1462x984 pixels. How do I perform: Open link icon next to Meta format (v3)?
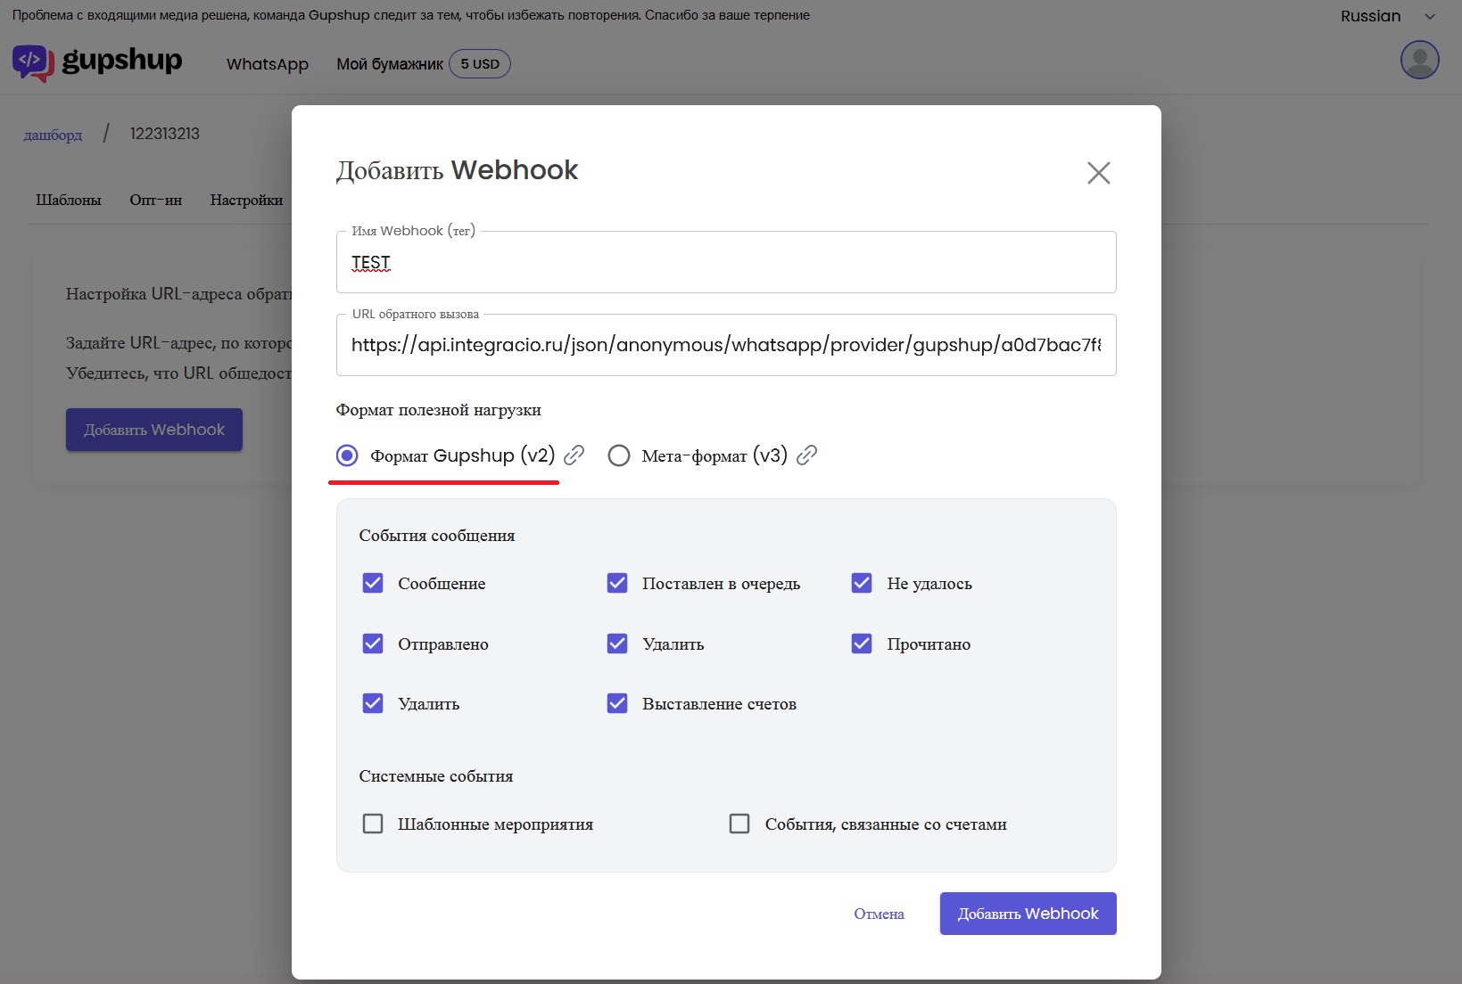tap(806, 455)
